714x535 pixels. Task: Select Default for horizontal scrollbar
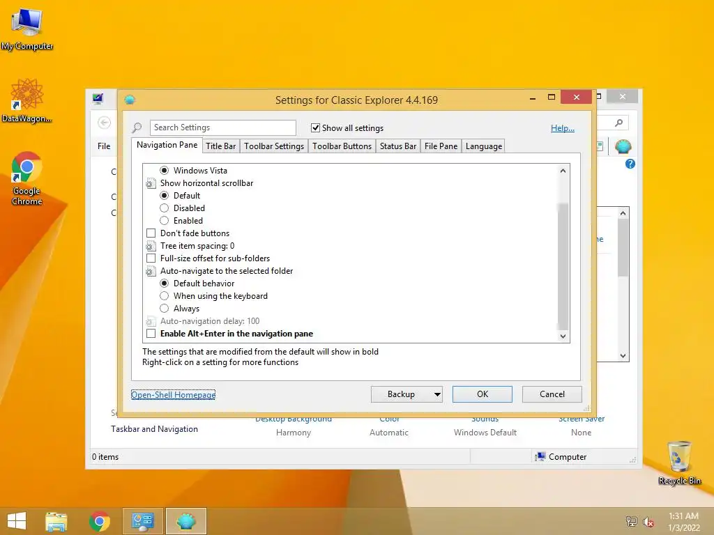coord(165,196)
